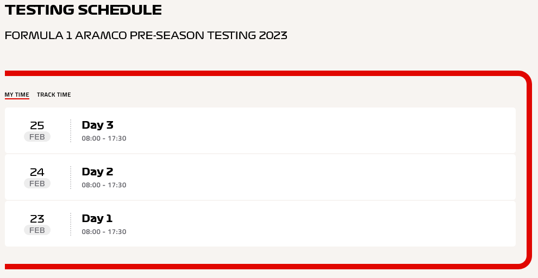538x278 pixels.
Task: Click the Formula 1 Aramco Pre-Season Testing 2023 subtitle
Action: (x=146, y=35)
